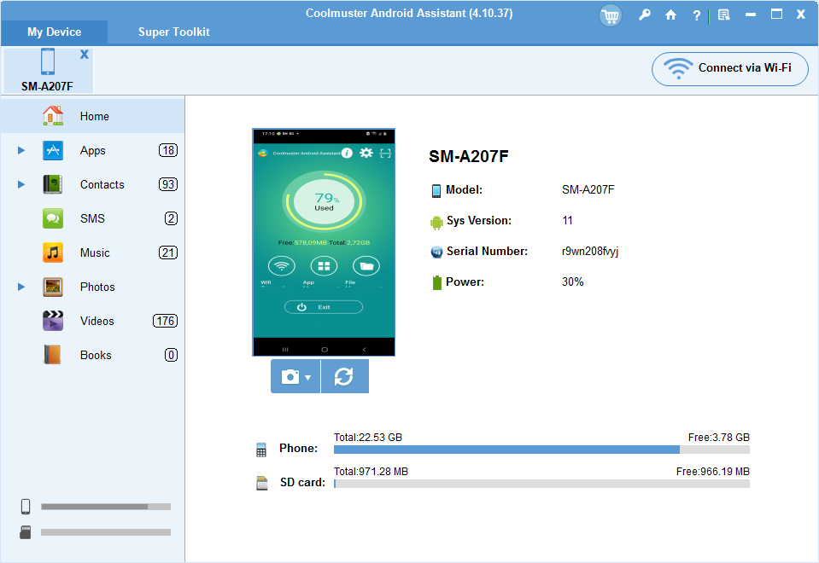Screen dimensions: 819x563
Task: Click the Books icon
Action: coord(53,355)
